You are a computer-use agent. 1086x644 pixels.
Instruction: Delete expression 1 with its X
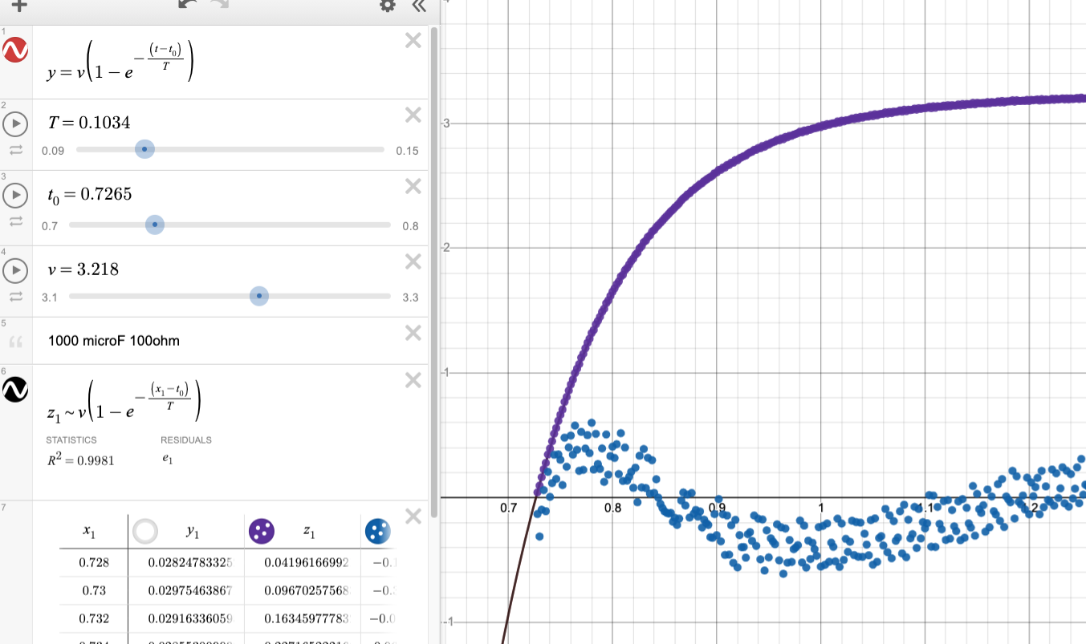[x=413, y=40]
